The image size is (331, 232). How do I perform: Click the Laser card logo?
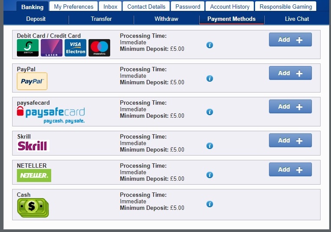click(52, 48)
